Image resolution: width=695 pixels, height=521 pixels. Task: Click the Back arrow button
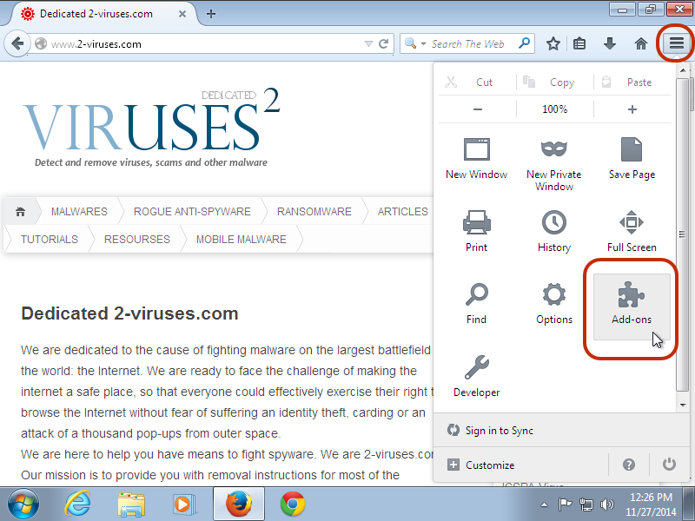pos(17,43)
